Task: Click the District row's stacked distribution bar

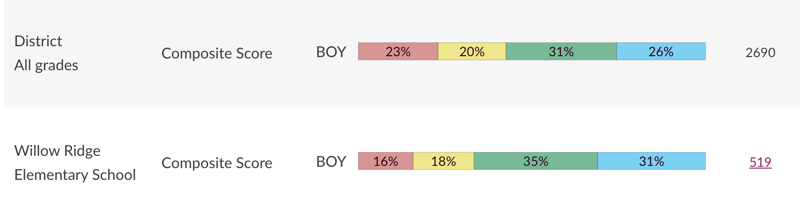Action: coord(532,52)
